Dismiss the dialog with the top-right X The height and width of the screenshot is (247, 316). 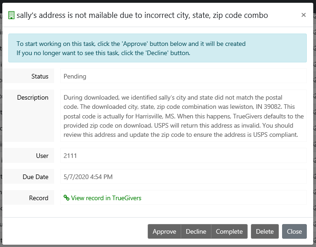pyautogui.click(x=303, y=15)
